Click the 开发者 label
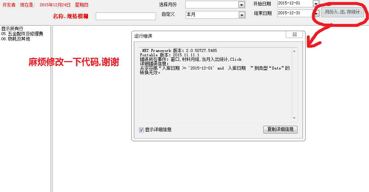 9,5
